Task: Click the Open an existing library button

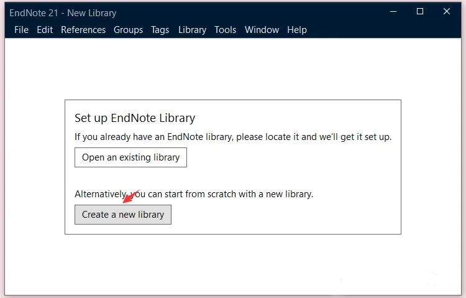Action: click(x=130, y=157)
